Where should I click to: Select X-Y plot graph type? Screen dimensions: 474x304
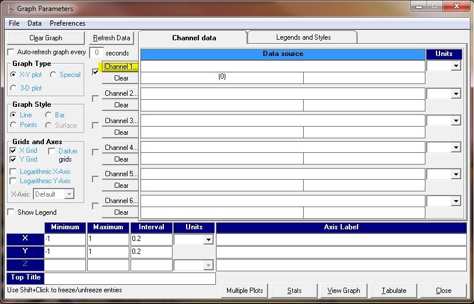point(13,75)
